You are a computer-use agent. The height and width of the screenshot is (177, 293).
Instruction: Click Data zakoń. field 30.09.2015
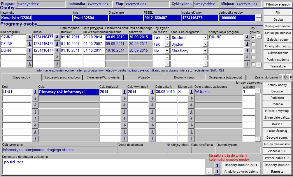[166, 92]
